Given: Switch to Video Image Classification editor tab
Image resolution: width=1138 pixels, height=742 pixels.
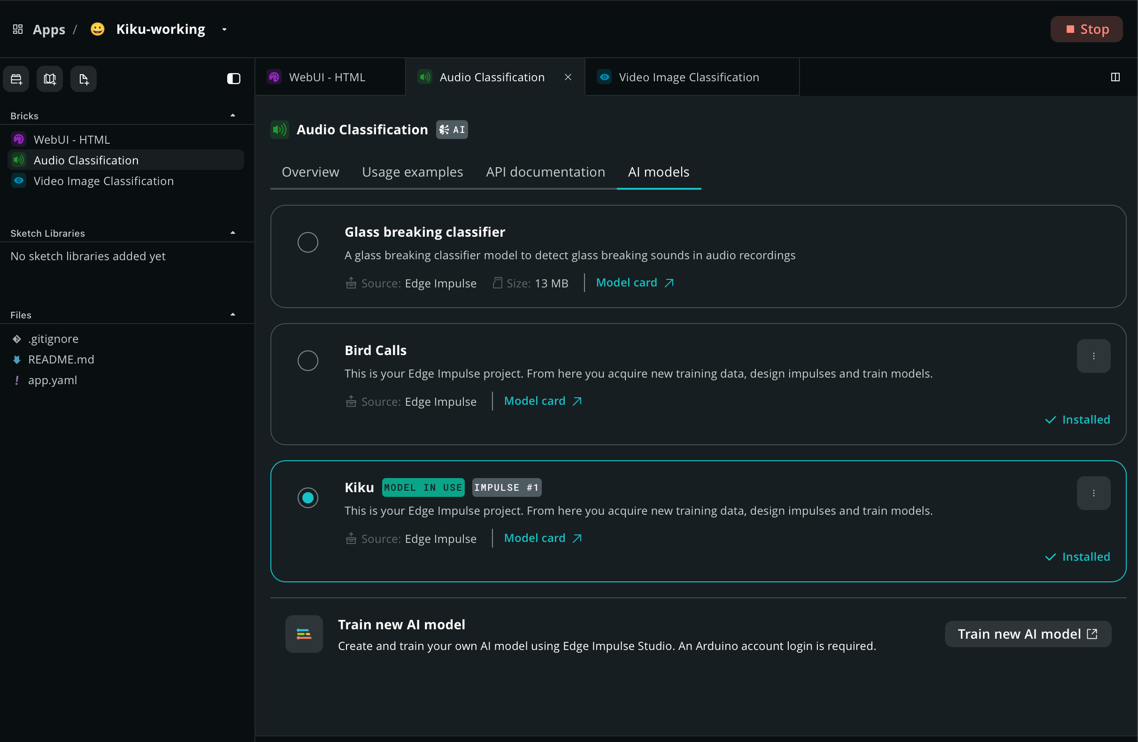Looking at the screenshot, I should (692, 77).
